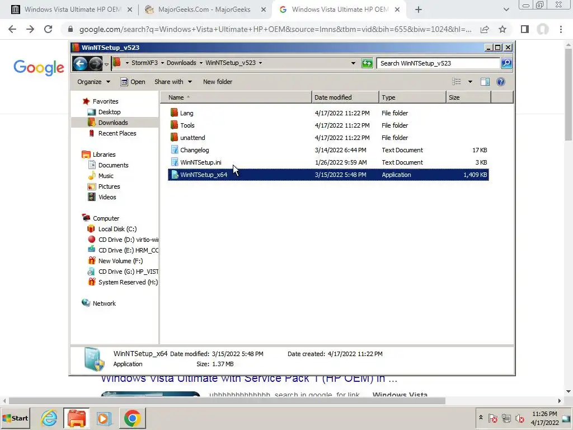Open Chrome three-dot menu
The height and width of the screenshot is (430, 573).
[x=561, y=29]
